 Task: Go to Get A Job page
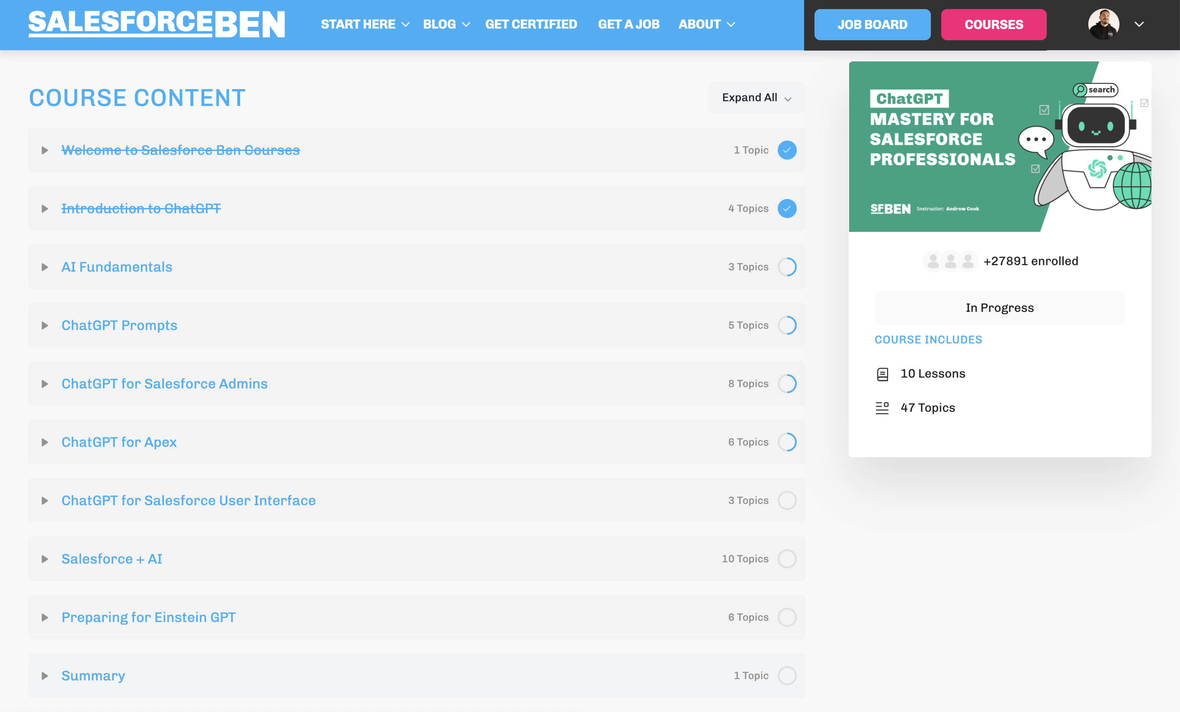[x=628, y=24]
